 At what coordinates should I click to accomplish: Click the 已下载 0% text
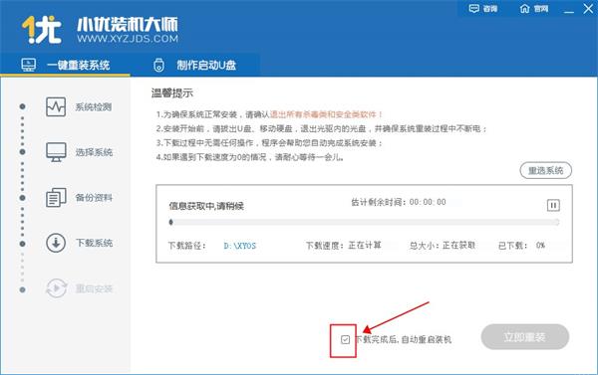[521, 245]
